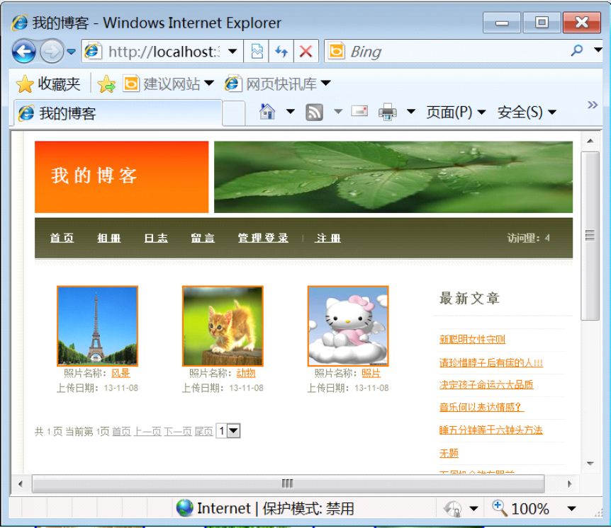Show more command bar items chevron

click(593, 105)
